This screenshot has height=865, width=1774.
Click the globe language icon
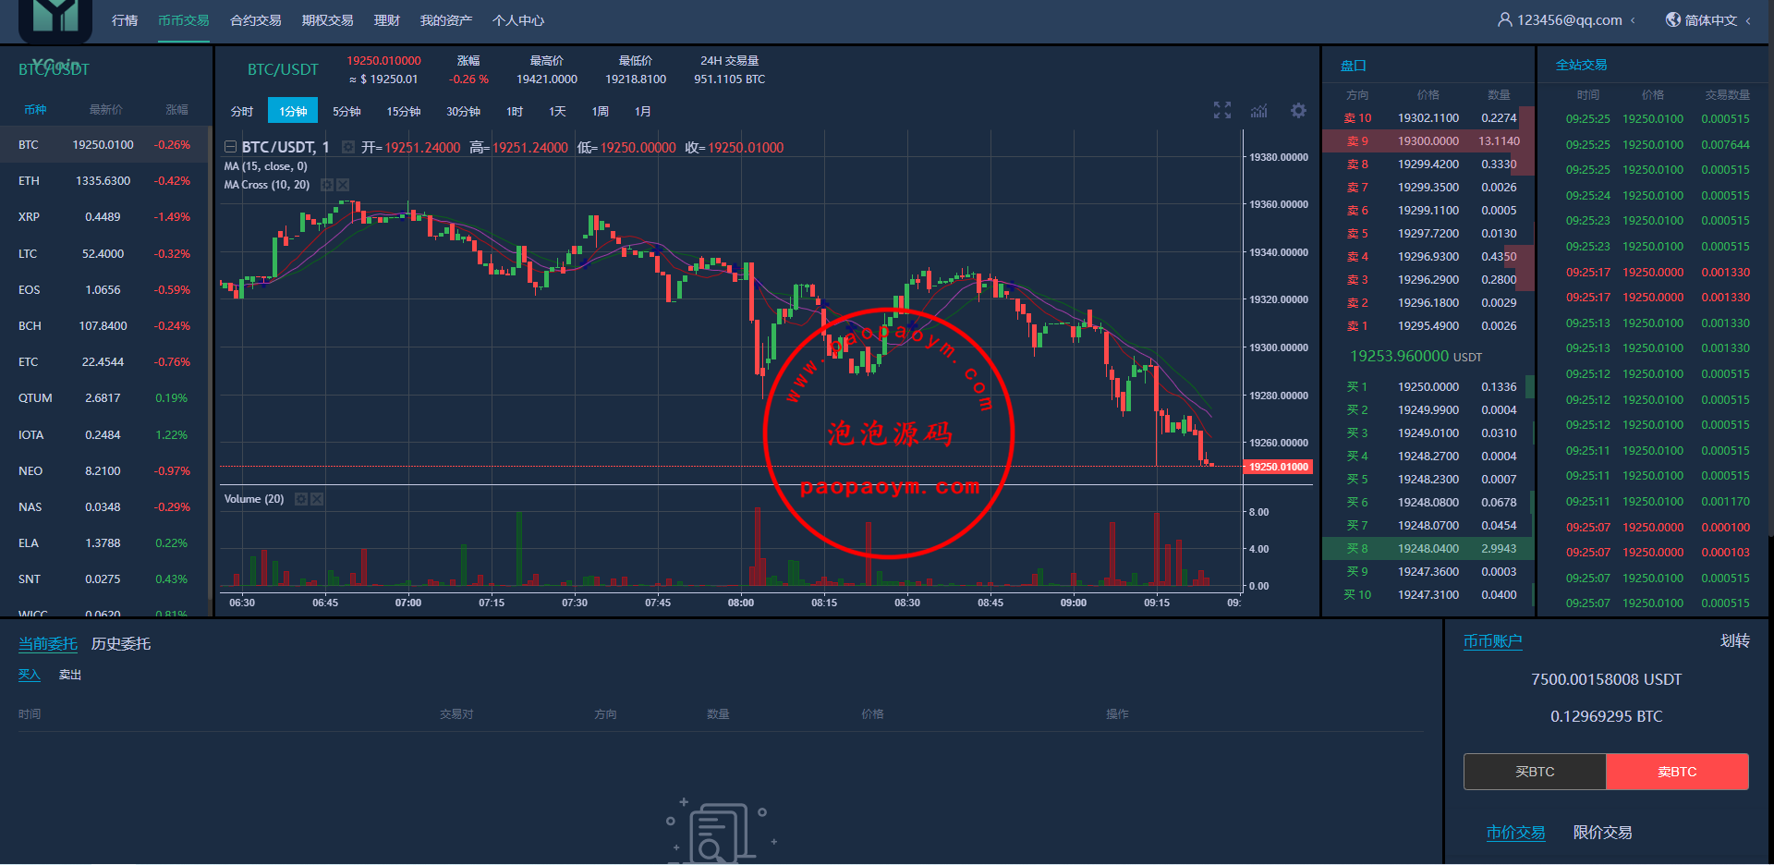(1673, 19)
